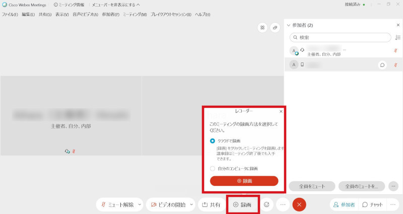
Task: Click the 全員をミュート button
Action: [312, 186]
